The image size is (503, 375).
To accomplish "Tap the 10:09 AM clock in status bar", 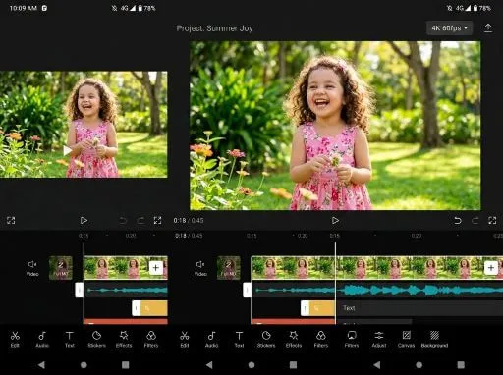I will (24, 8).
